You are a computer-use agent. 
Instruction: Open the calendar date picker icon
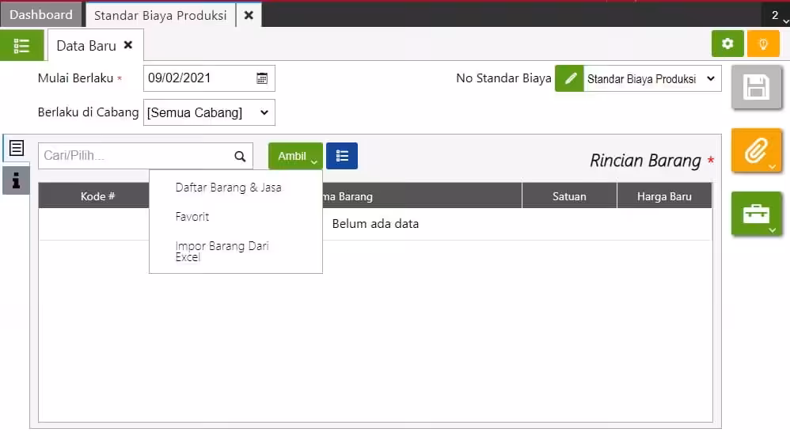click(262, 78)
